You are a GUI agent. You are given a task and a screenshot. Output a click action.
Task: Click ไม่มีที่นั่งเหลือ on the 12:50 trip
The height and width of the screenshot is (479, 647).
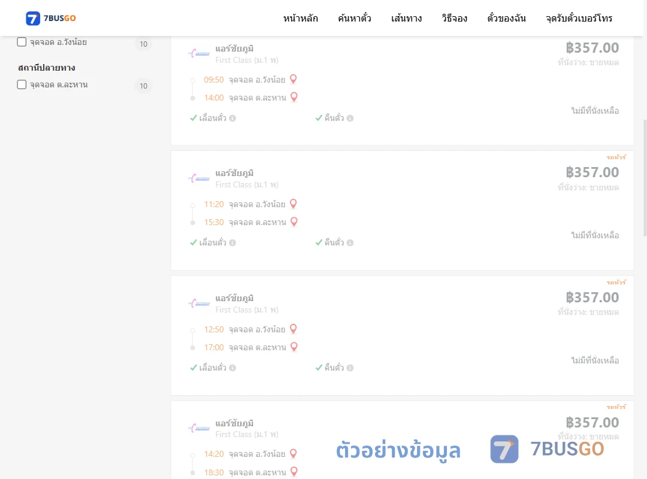coord(595,360)
